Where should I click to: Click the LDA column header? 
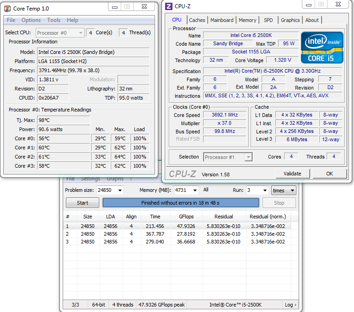pyautogui.click(x=110, y=217)
